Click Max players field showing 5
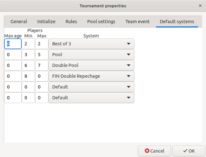 [41, 55]
